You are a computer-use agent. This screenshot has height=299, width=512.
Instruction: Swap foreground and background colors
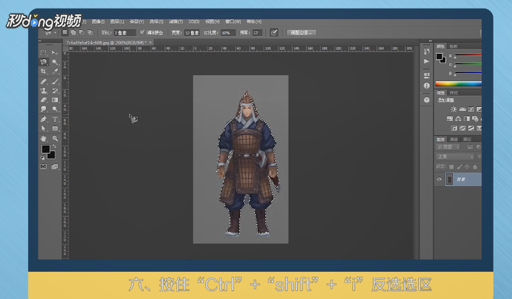[x=55, y=146]
